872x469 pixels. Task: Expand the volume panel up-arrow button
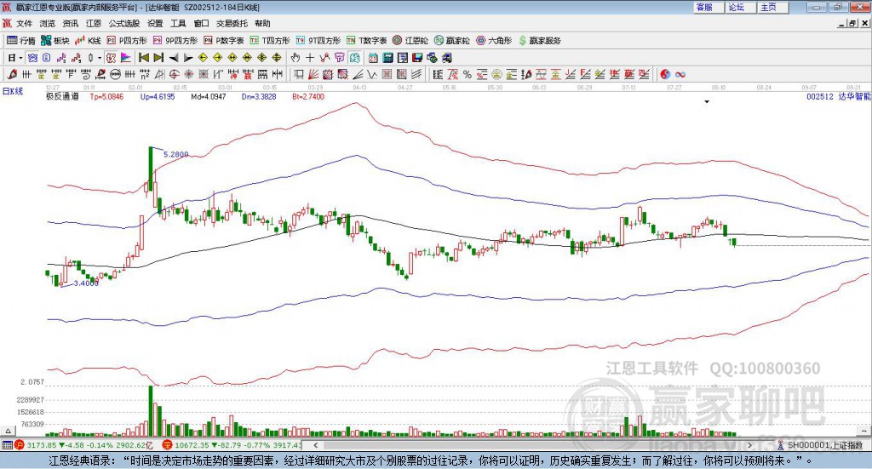8,431
